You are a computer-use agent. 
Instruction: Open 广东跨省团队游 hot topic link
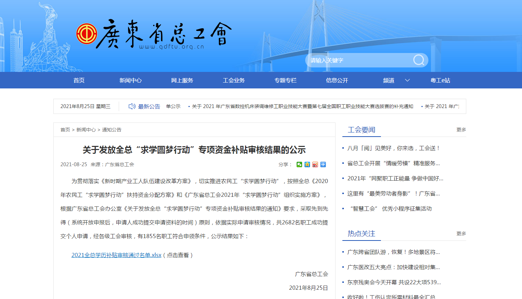coord(393,252)
